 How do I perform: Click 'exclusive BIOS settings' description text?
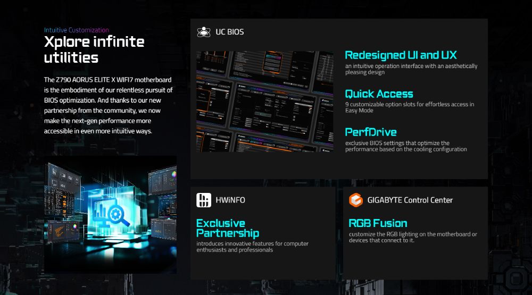click(406, 146)
